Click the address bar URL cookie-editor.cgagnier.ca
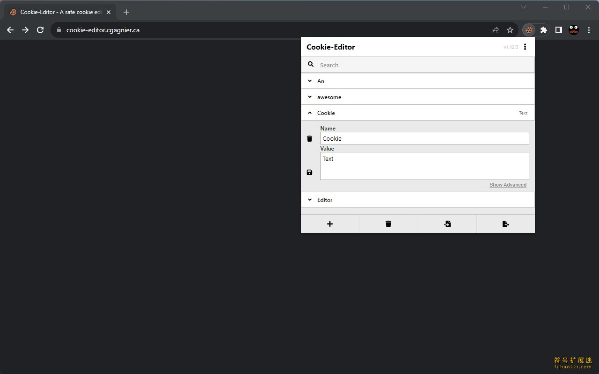The height and width of the screenshot is (374, 599). click(103, 30)
